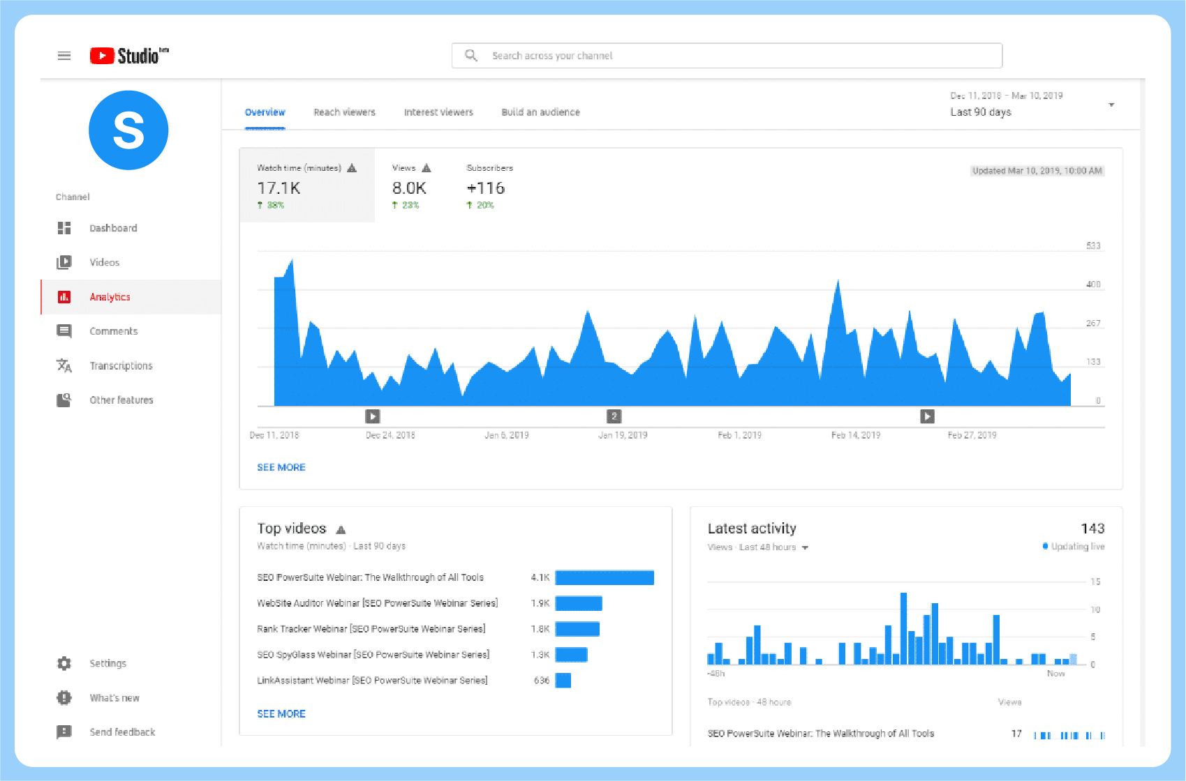Viewport: 1186px width, 781px height.
Task: Click the warning triangle beside Top videos
Action: pos(341,530)
